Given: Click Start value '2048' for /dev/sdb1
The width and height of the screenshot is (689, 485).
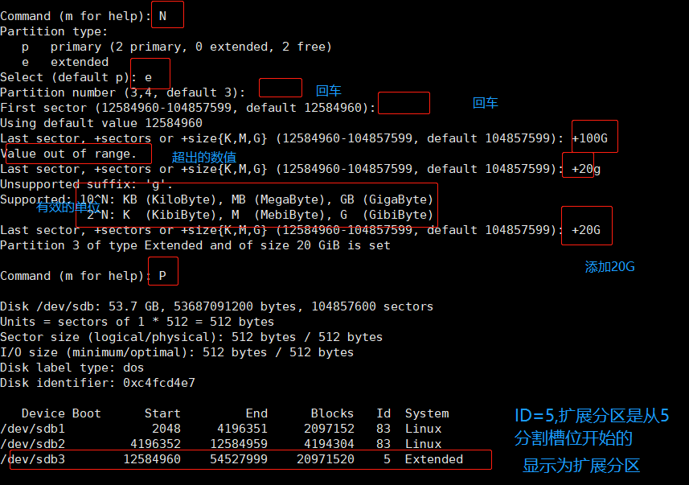Looking at the screenshot, I should [x=166, y=429].
